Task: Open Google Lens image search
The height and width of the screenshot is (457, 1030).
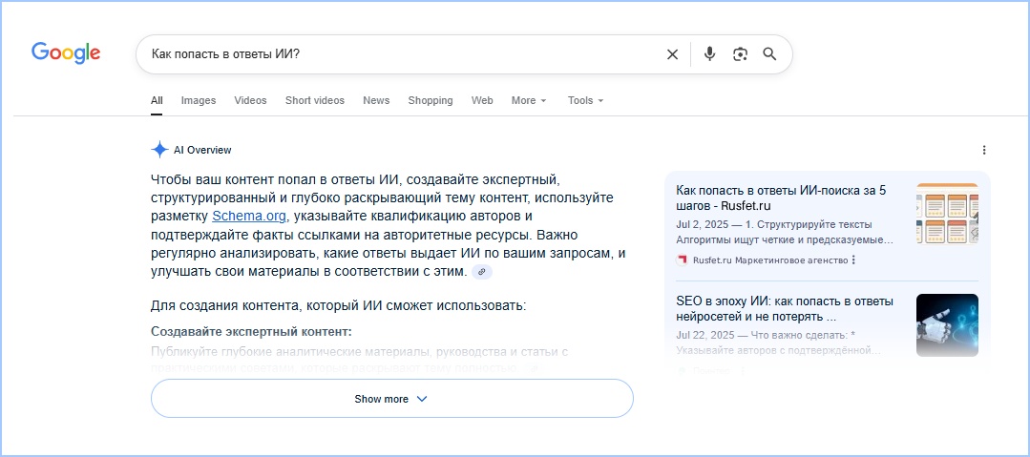Action: 741,53
